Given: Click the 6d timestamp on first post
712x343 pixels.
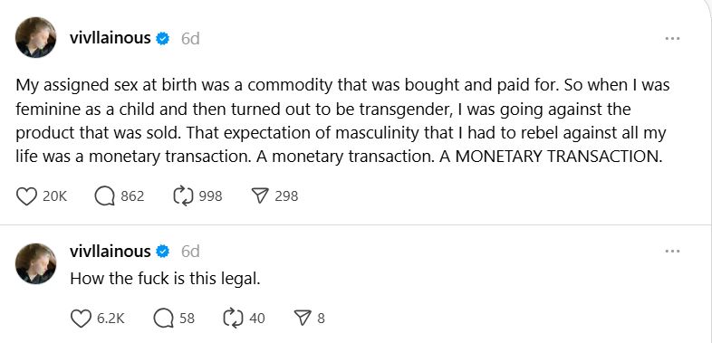Looking at the screenshot, I should (190, 39).
